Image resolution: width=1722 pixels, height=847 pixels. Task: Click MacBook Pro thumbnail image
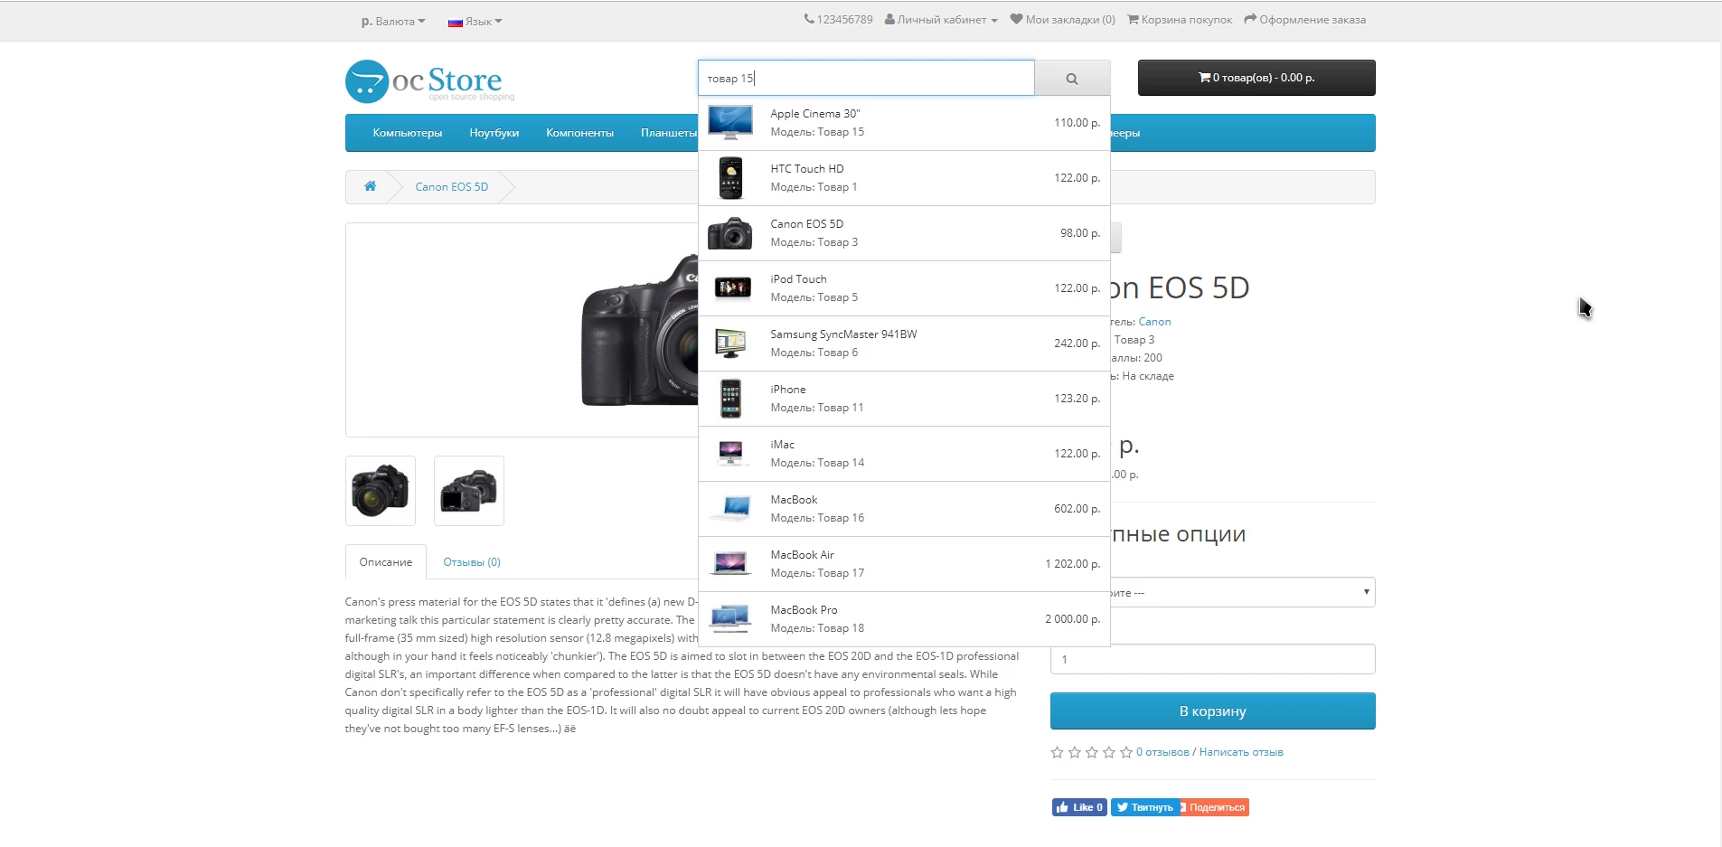[x=730, y=619]
